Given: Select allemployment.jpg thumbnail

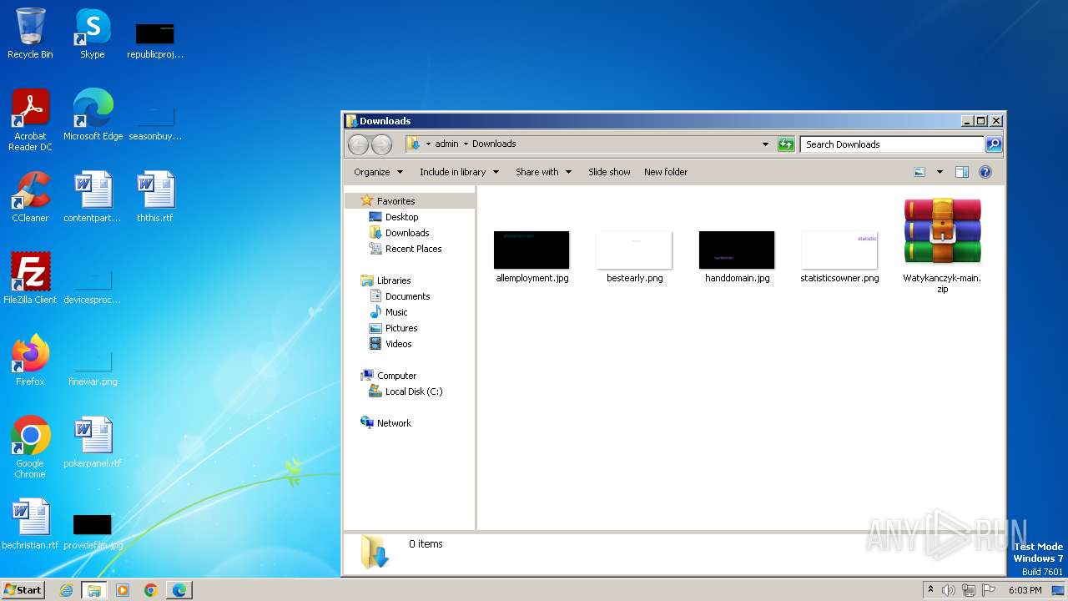Looking at the screenshot, I should click(531, 256).
